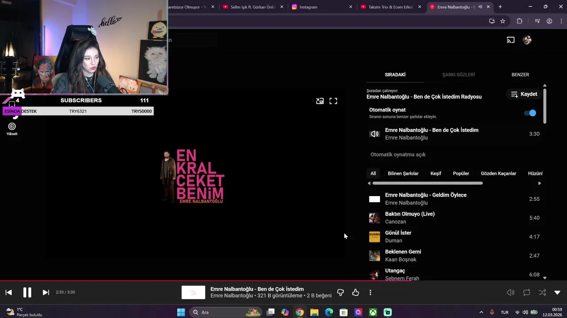567x318 pixels.
Task: Click the song thumbnail in the player bar
Action: coord(194,292)
